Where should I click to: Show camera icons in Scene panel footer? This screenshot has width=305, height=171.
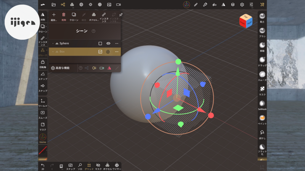pos(102,68)
